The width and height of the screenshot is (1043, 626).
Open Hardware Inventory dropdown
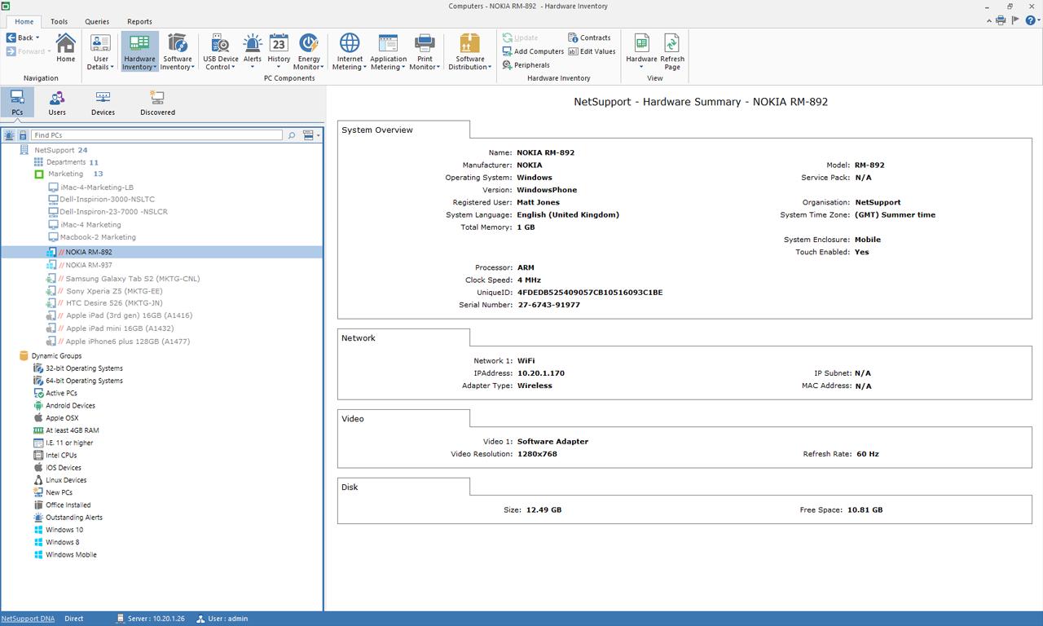coord(140,51)
